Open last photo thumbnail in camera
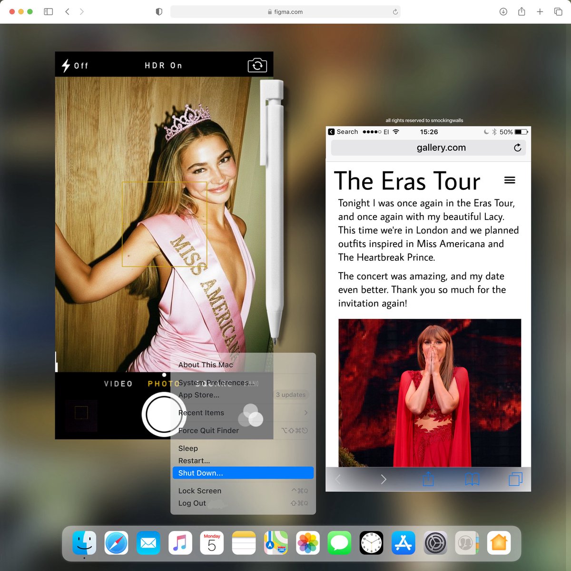Image resolution: width=571 pixels, height=571 pixels. (81, 413)
